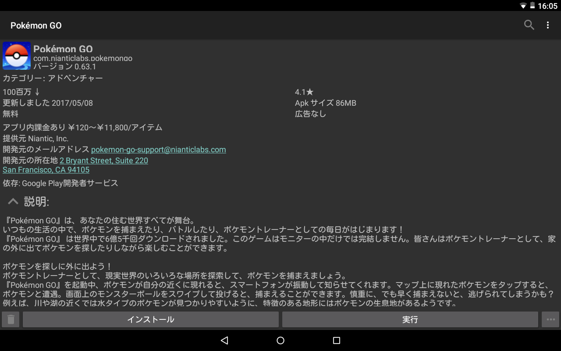The width and height of the screenshot is (561, 351).
Task: Tap the 広告なし label
Action: pos(311,114)
